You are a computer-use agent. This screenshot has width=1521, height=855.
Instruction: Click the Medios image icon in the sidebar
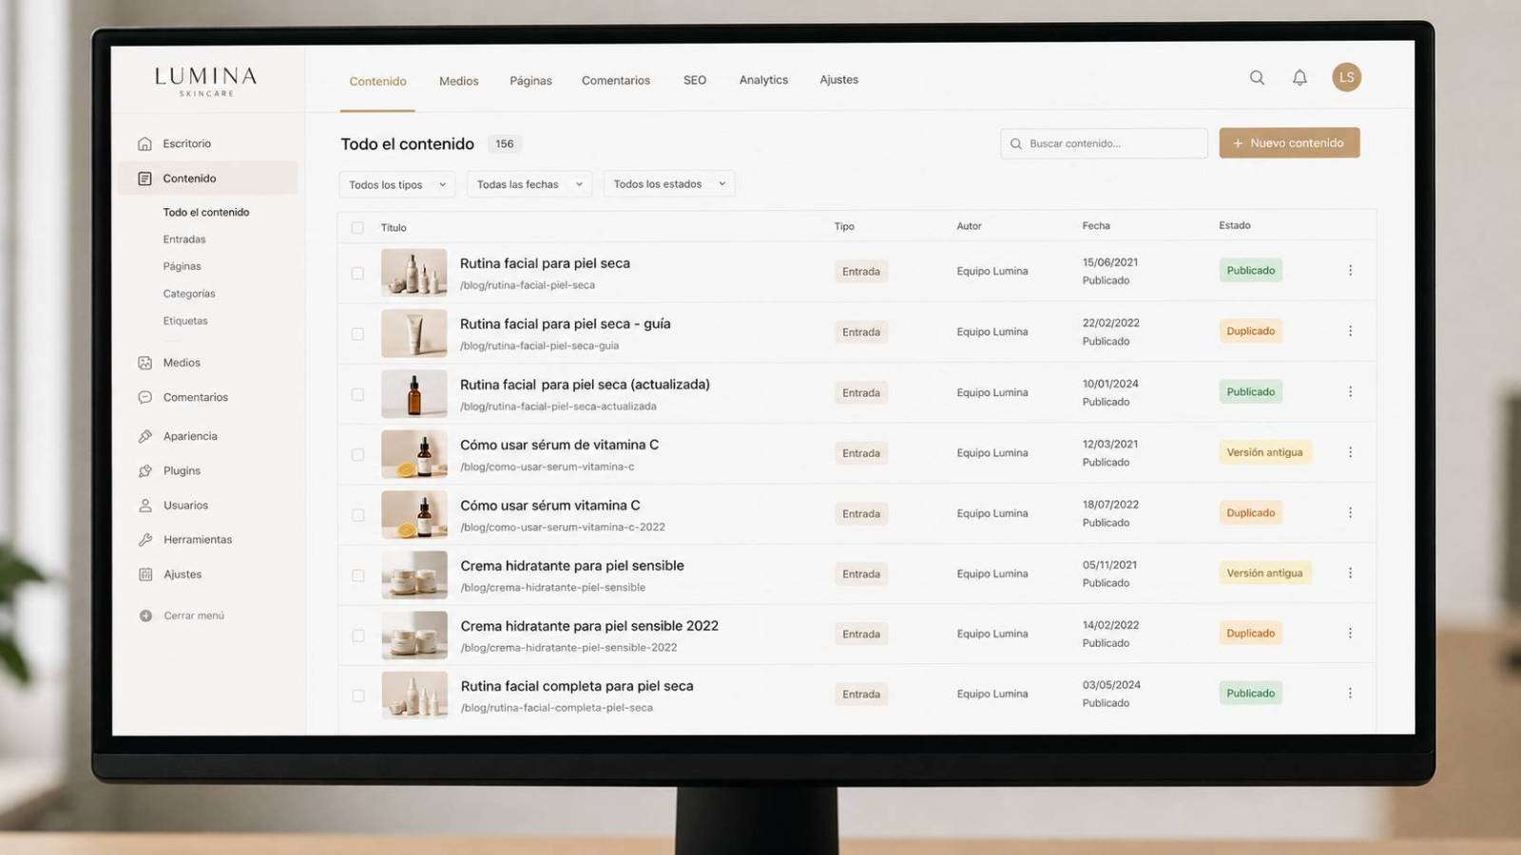click(x=144, y=363)
